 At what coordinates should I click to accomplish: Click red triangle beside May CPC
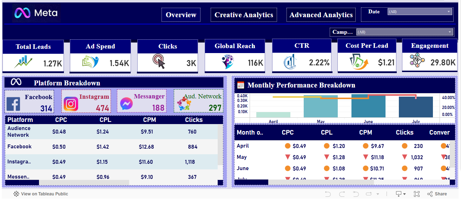(x=288, y=157)
